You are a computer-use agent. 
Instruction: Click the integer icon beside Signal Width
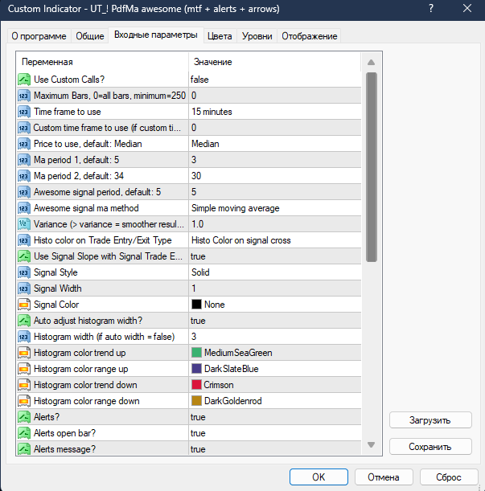[x=24, y=288]
